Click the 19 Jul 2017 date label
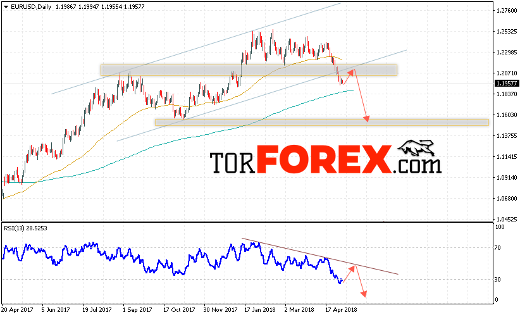The height and width of the screenshot is (317, 520). (x=97, y=310)
